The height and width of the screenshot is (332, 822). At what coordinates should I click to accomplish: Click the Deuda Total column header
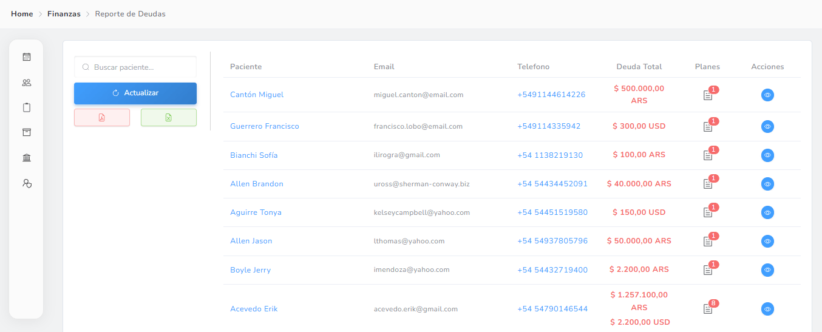click(x=639, y=67)
